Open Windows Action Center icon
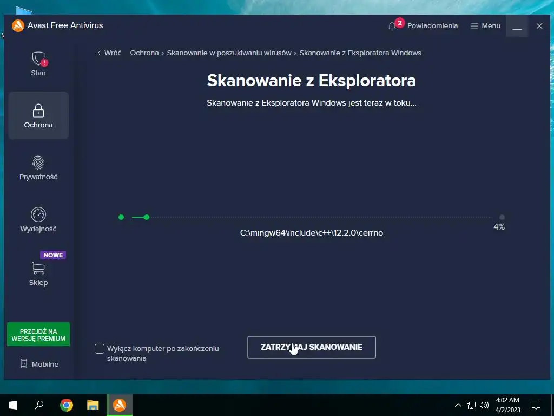Image resolution: width=554 pixels, height=416 pixels. [536, 405]
